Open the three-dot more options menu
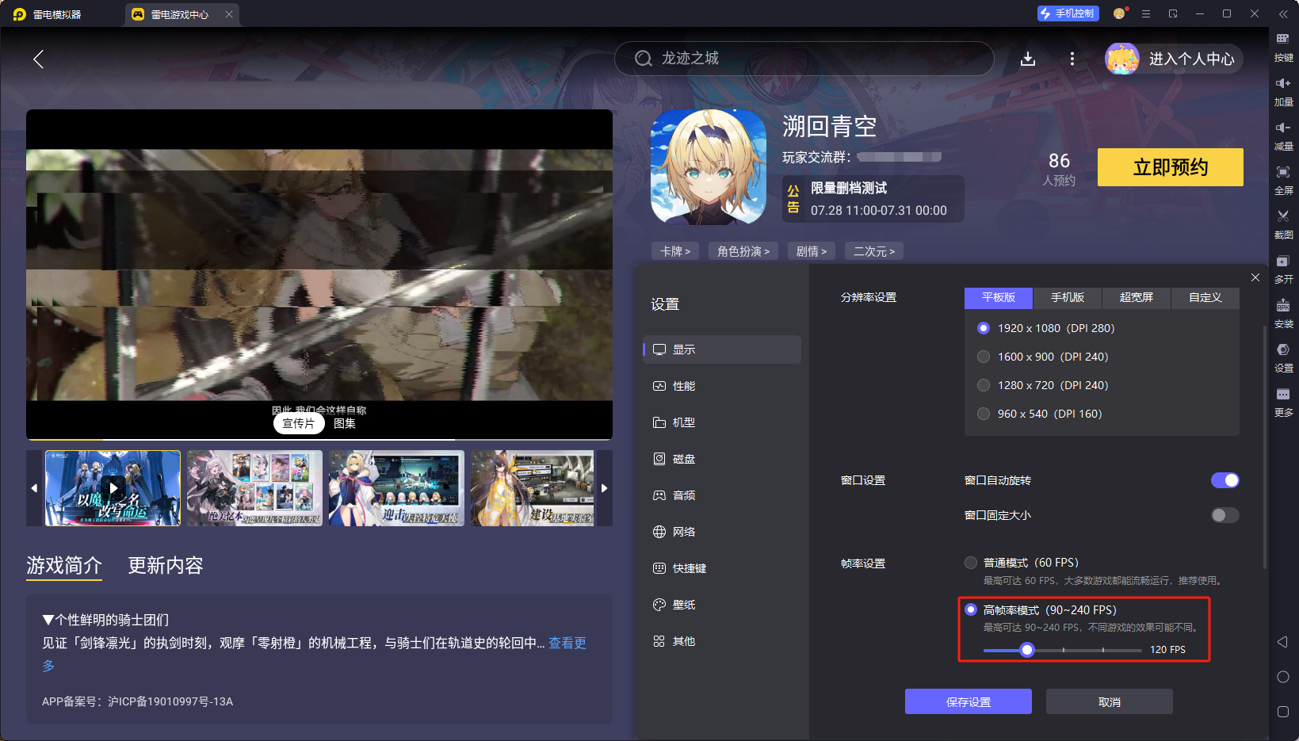Image resolution: width=1299 pixels, height=741 pixels. pyautogui.click(x=1072, y=59)
